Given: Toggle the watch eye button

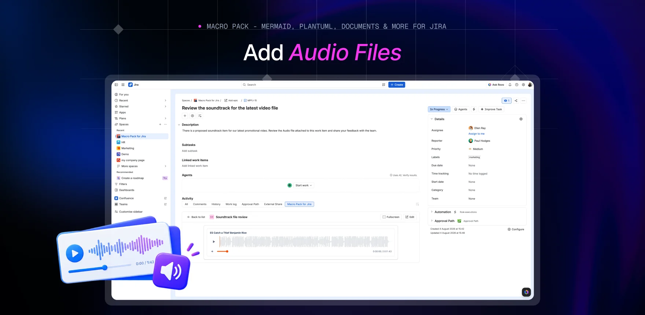Looking at the screenshot, I should [x=506, y=101].
